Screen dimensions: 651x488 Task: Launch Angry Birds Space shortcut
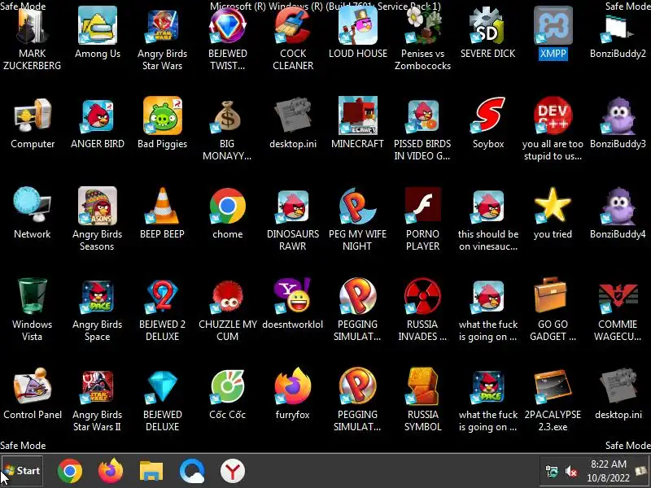pyautogui.click(x=98, y=297)
